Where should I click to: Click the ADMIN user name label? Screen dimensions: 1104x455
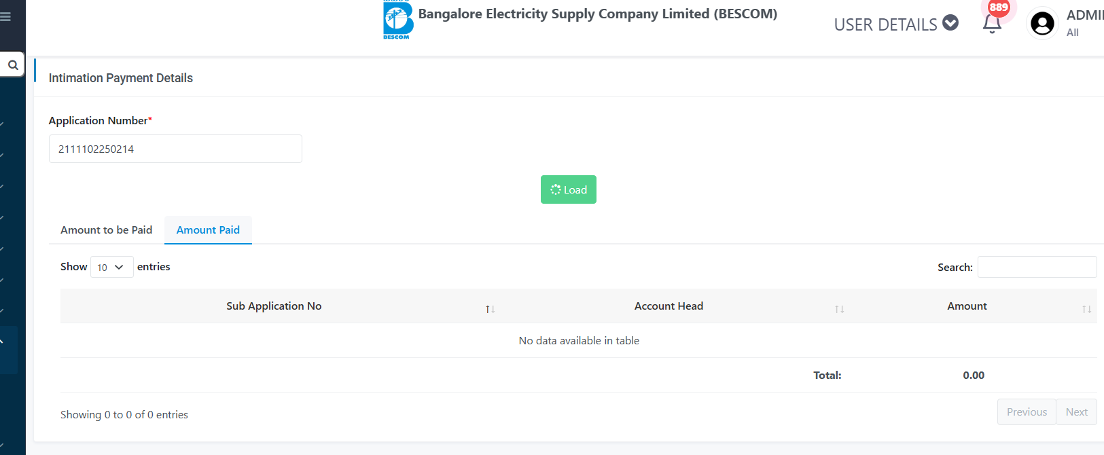(1085, 15)
